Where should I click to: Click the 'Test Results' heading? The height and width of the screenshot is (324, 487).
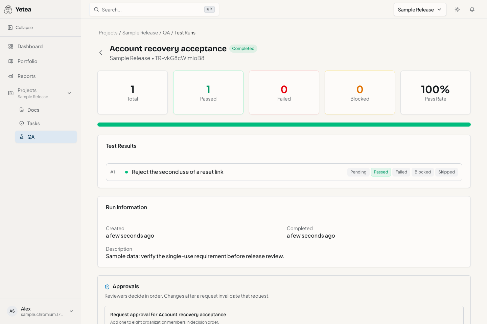[x=121, y=146]
